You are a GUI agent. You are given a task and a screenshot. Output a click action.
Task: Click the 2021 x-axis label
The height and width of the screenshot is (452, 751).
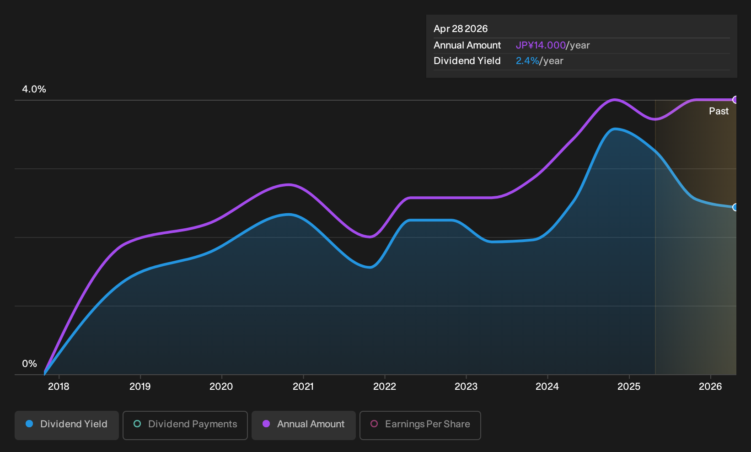click(303, 387)
